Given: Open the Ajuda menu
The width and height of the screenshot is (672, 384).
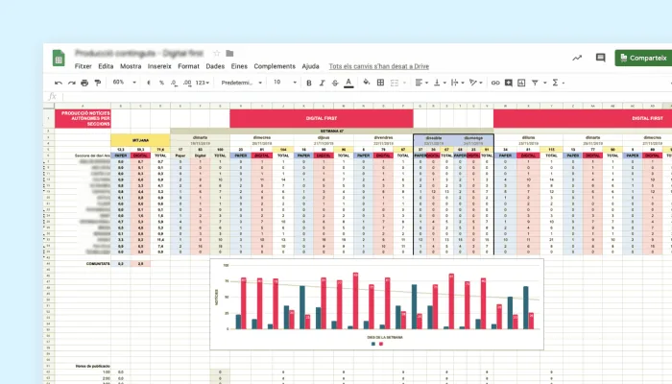Looking at the screenshot, I should pos(310,66).
